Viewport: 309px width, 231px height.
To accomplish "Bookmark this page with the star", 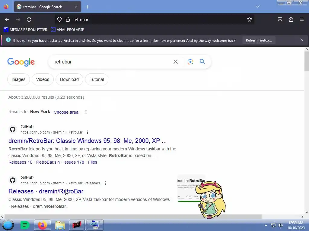I will (x=250, y=19).
